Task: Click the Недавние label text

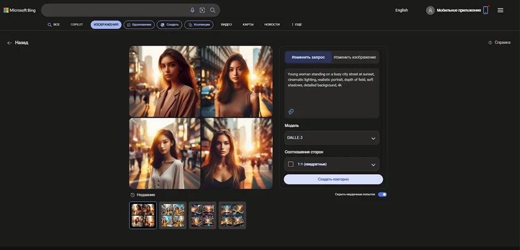Action: pyautogui.click(x=146, y=195)
